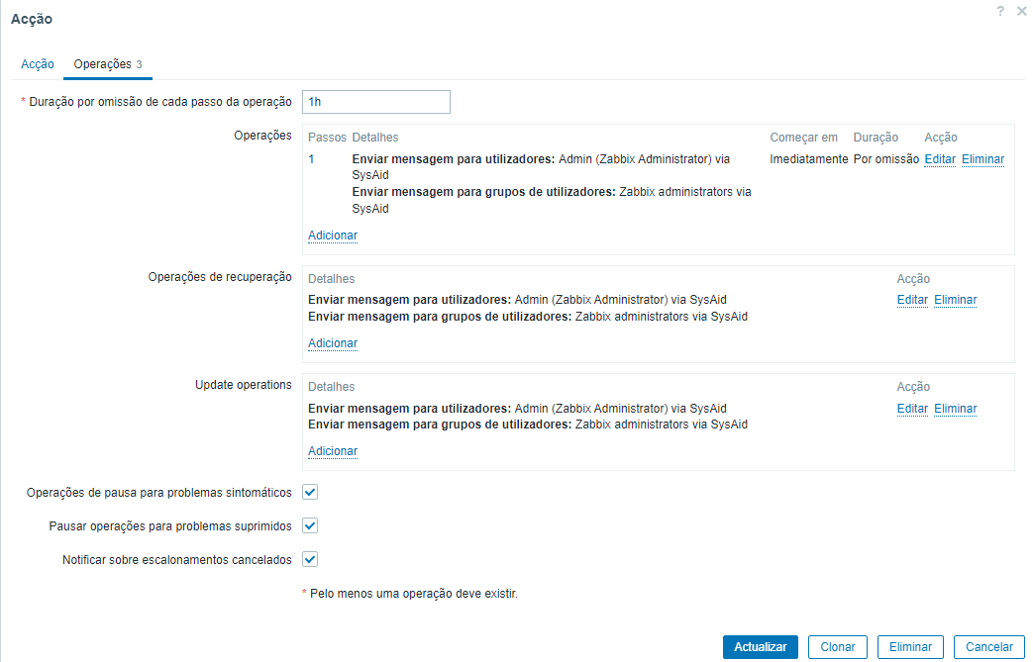1033x662 pixels.
Task: Switch to the Acção tab
Action: [38, 63]
